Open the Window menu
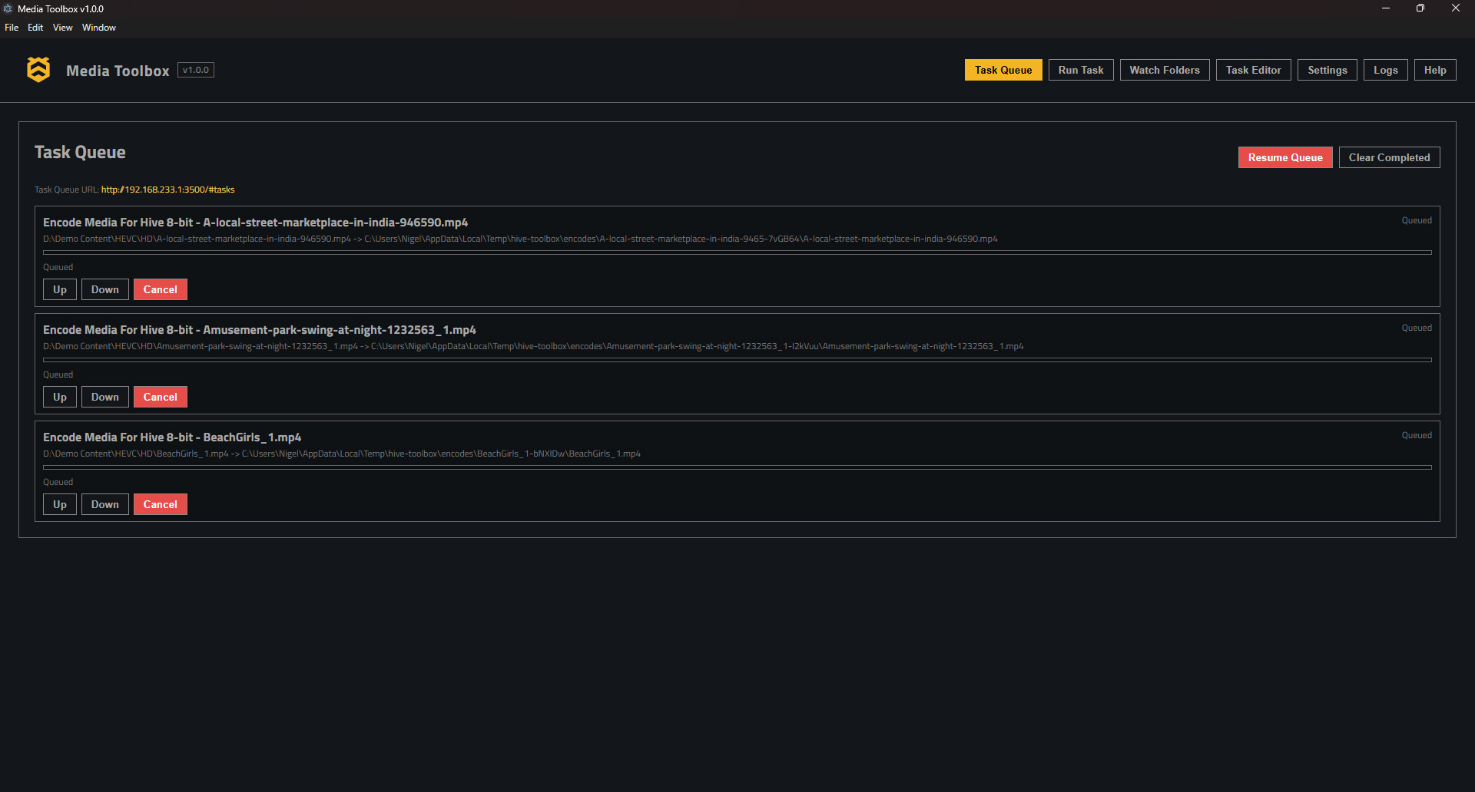Screen dimensions: 1475x792 pos(98,28)
